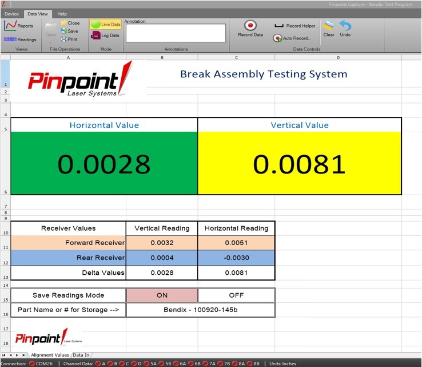Go to the previous sheet arrow

(x=10, y=355)
